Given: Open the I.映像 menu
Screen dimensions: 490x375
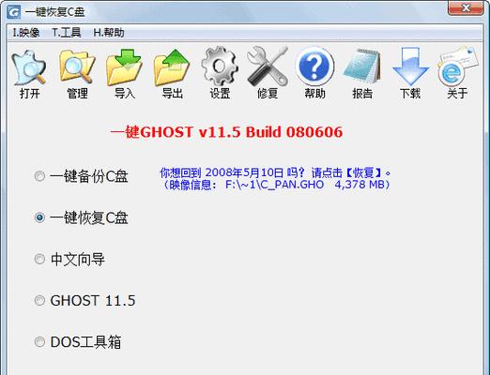Looking at the screenshot, I should point(26,33).
